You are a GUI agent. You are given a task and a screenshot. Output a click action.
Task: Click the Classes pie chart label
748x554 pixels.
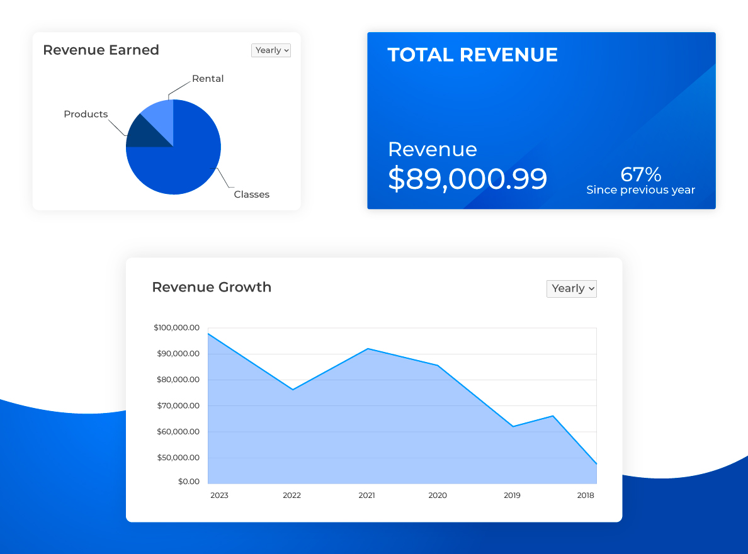click(x=251, y=195)
